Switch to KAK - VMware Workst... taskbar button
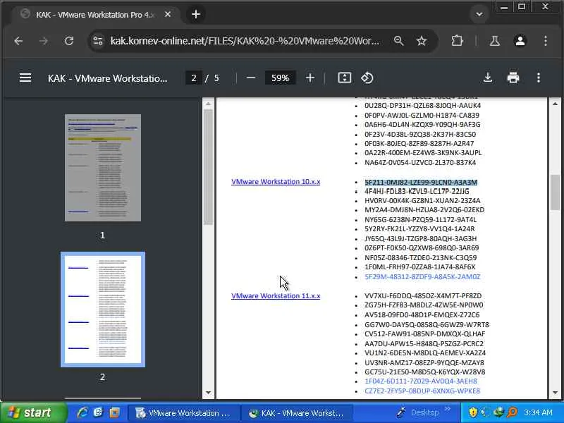The height and width of the screenshot is (423, 564). (x=296, y=413)
